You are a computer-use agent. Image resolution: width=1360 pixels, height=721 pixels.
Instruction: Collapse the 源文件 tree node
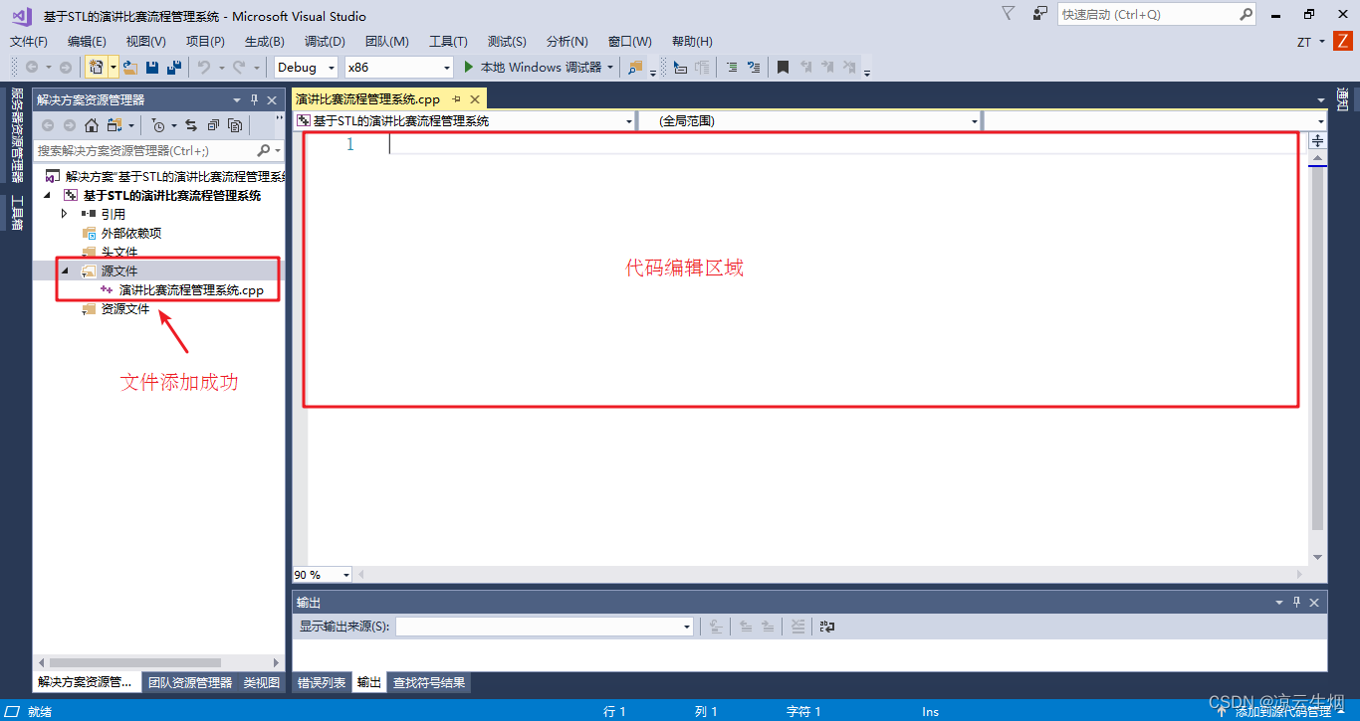coord(64,270)
